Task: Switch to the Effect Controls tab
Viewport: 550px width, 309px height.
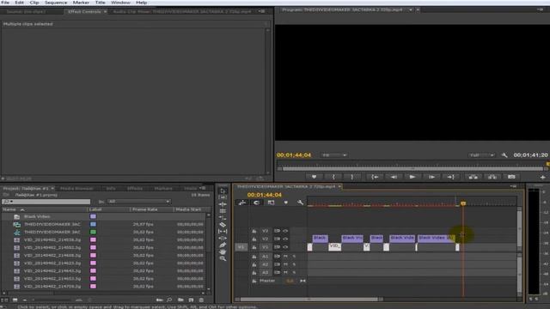Action: (x=84, y=11)
